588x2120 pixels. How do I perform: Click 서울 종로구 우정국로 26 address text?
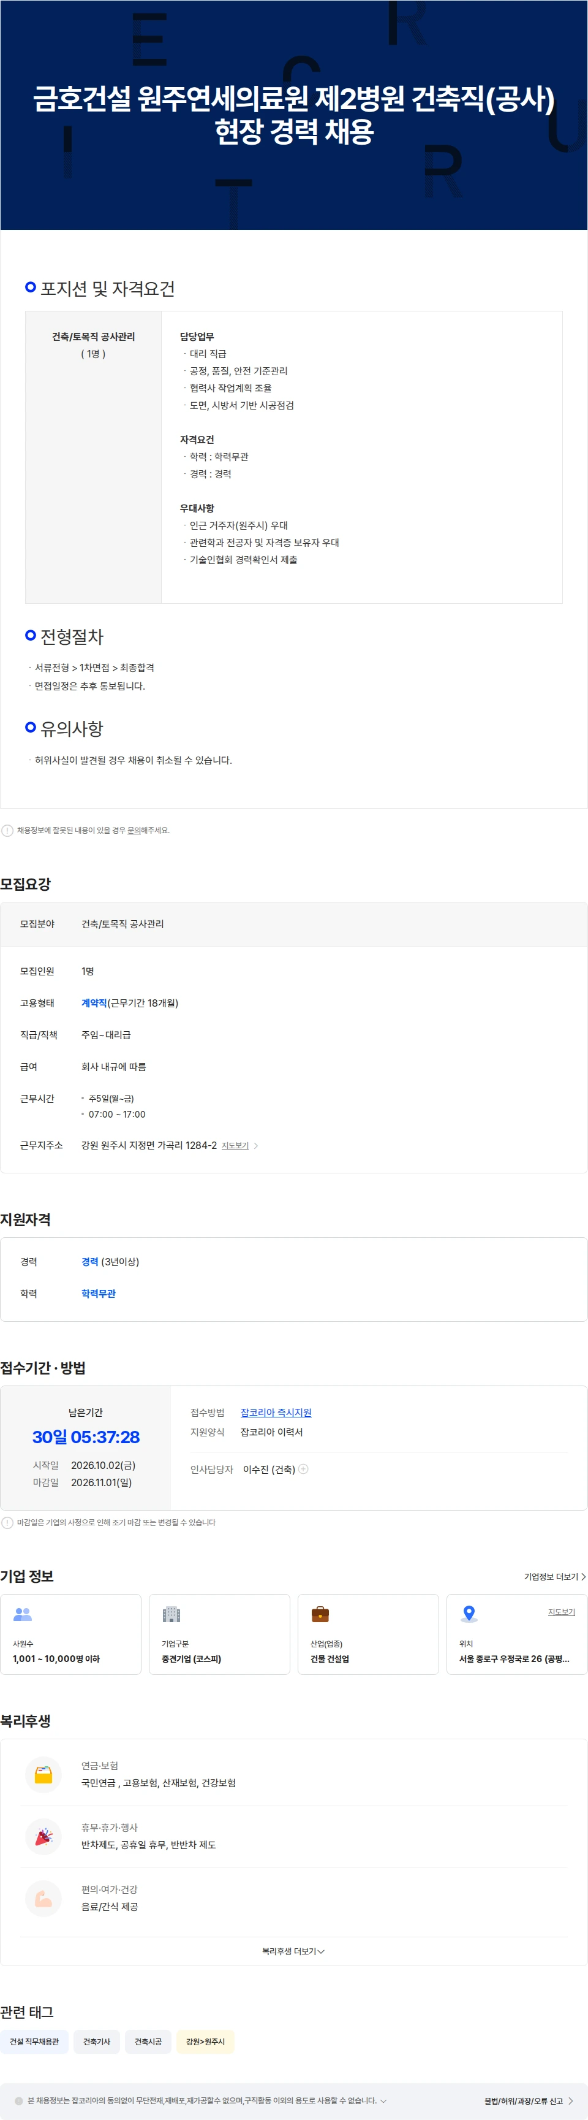click(514, 1659)
